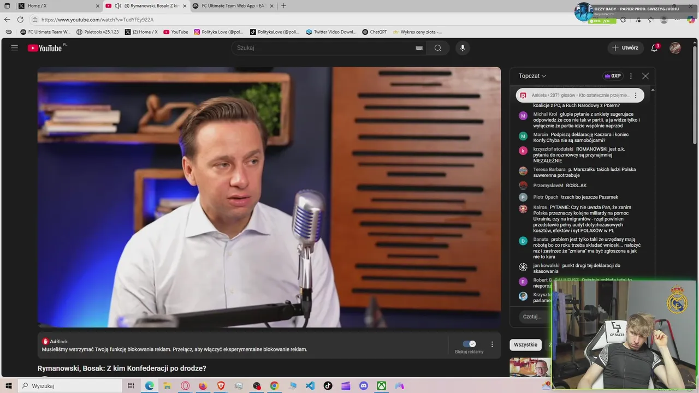Open browser settings and more menu
Viewport: 699px width, 393px height.
[x=677, y=20]
